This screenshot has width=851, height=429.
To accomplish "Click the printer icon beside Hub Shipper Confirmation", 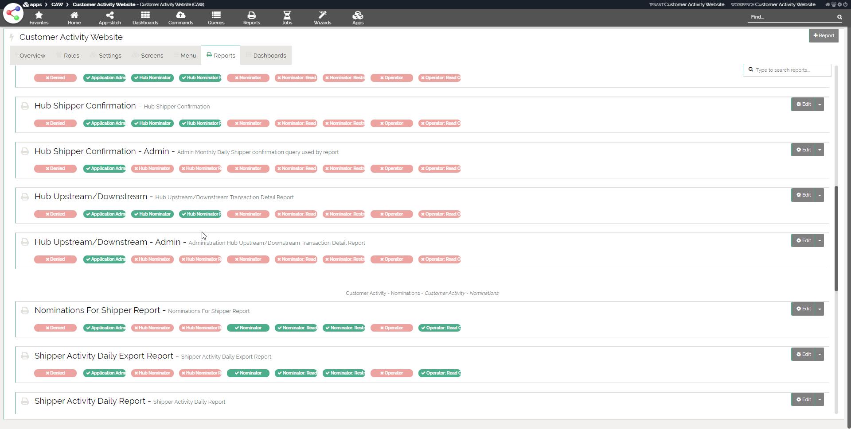I will [x=25, y=106].
